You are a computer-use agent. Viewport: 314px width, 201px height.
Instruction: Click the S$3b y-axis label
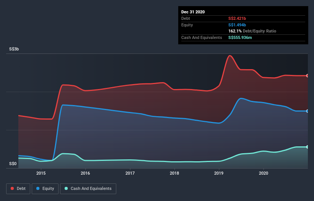[14, 49]
